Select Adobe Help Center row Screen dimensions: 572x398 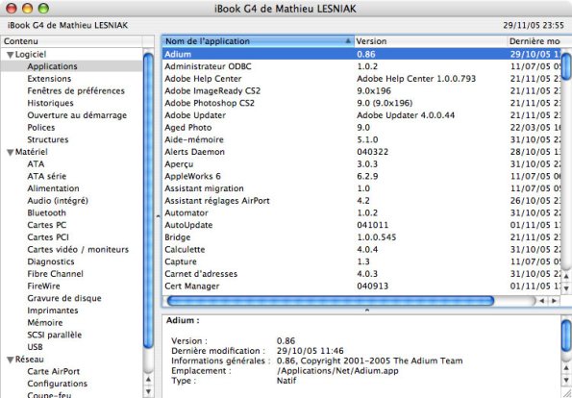point(361,79)
